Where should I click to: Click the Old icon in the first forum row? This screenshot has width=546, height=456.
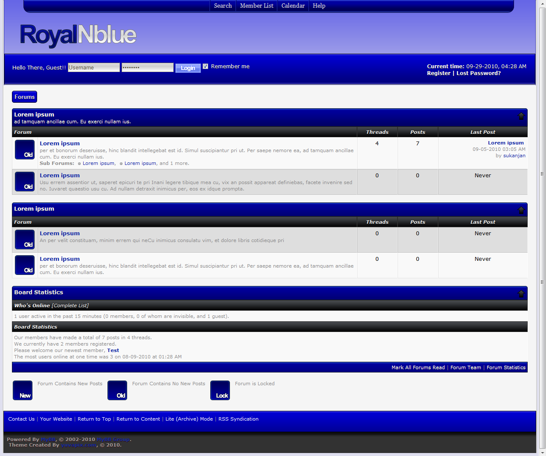(x=25, y=150)
